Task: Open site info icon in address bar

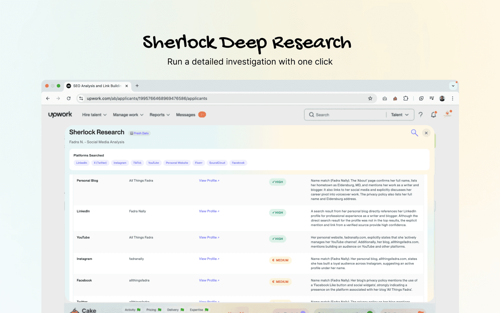Action: 81,99
